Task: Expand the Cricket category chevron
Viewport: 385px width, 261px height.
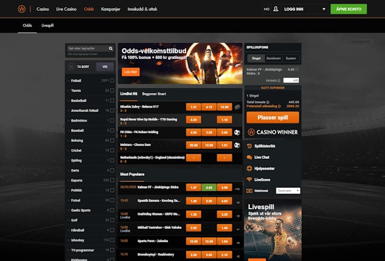Action: pyautogui.click(x=68, y=150)
